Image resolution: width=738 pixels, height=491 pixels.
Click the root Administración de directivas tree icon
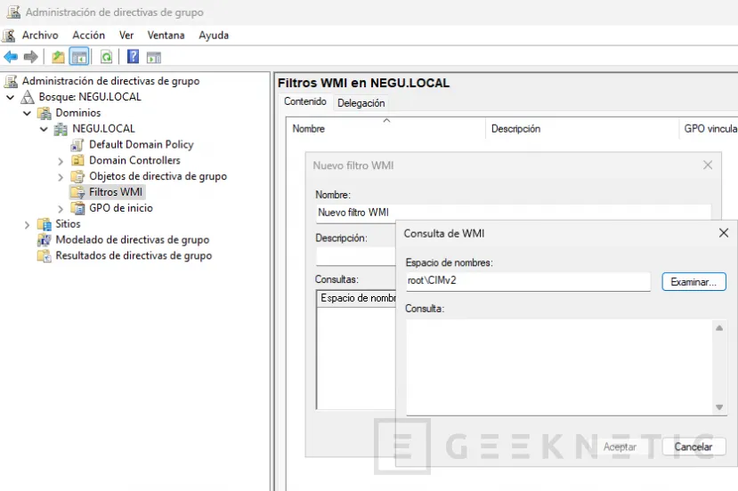[x=12, y=81]
